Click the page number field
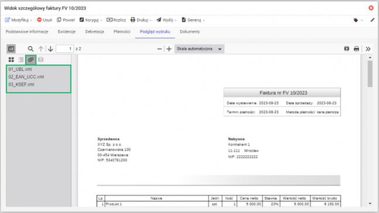The image size is (379, 213). pos(65,49)
